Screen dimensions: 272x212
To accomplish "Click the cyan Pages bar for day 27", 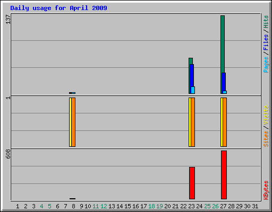I will point(225,92).
